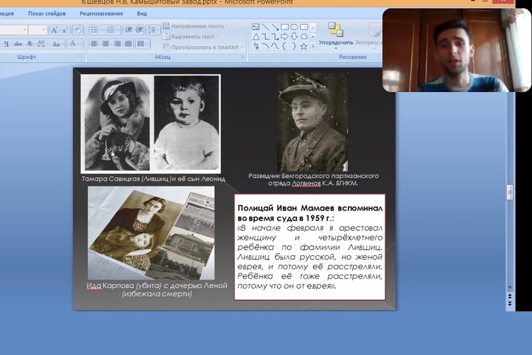
Task: Toggle strikethrough text formatting
Action: pyautogui.click(x=18, y=44)
